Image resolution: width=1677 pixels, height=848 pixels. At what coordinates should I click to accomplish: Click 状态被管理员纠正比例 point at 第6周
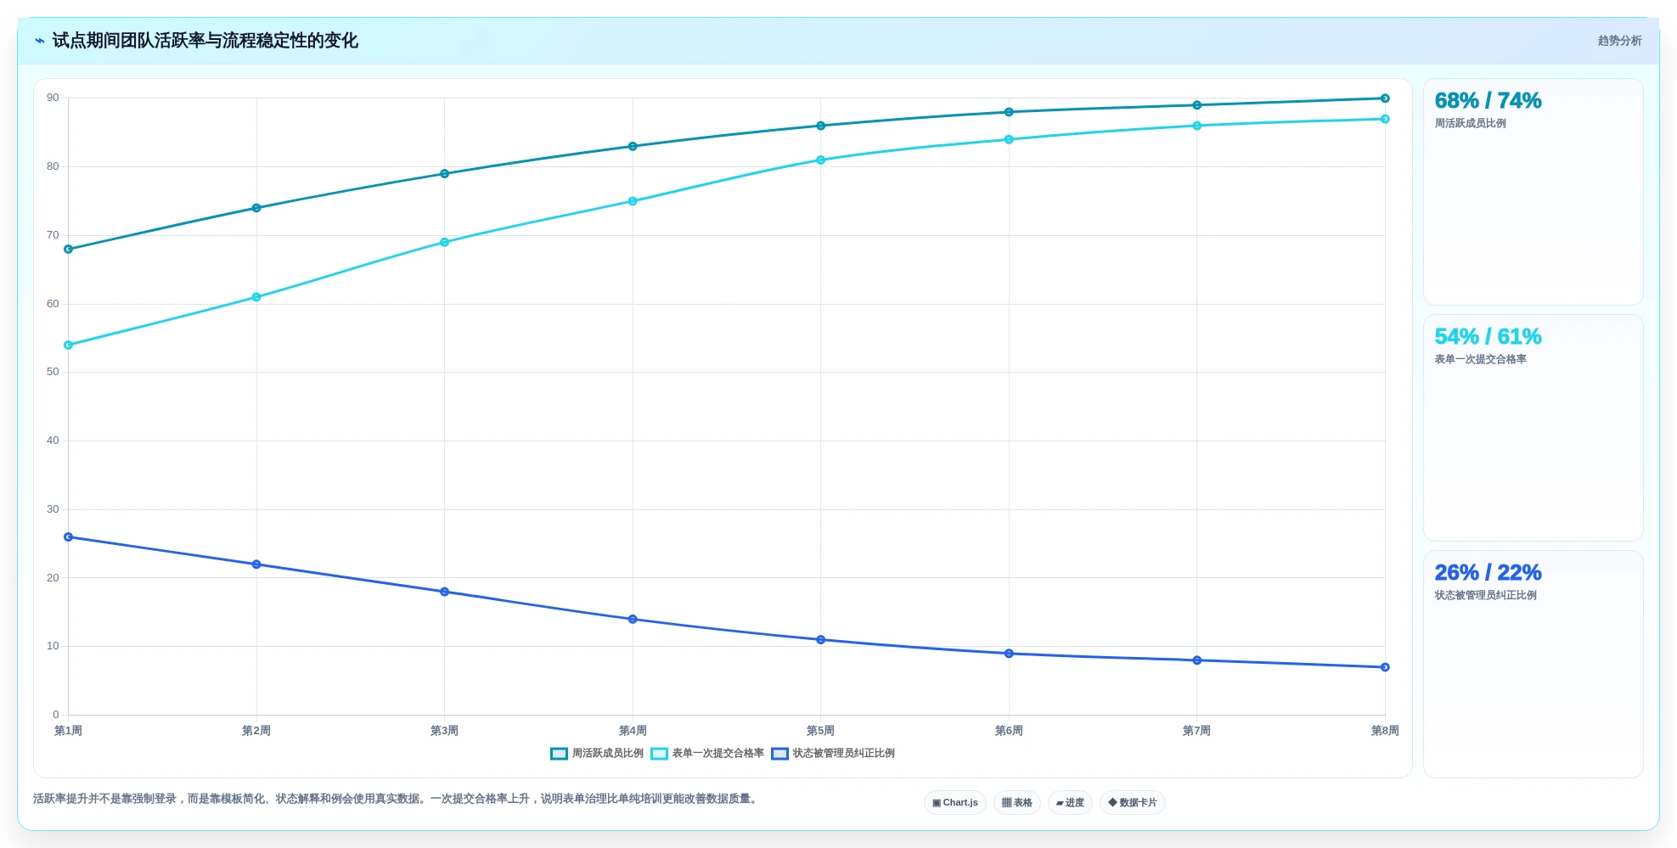click(x=1009, y=654)
